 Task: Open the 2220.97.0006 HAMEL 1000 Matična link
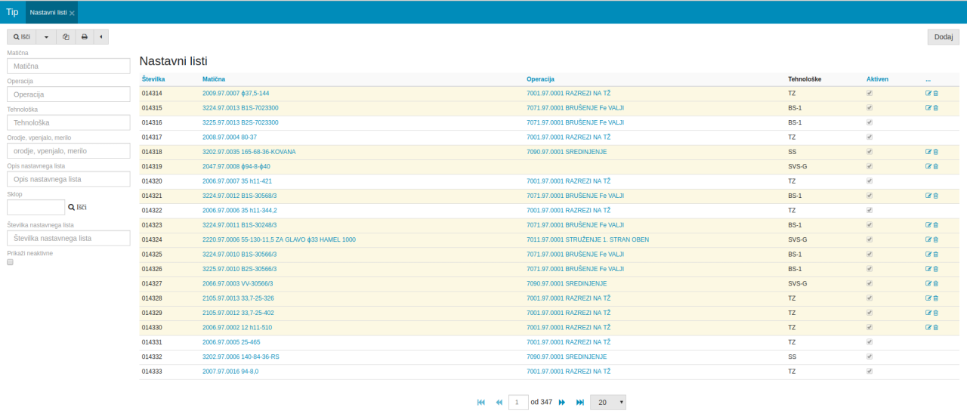[x=279, y=239]
